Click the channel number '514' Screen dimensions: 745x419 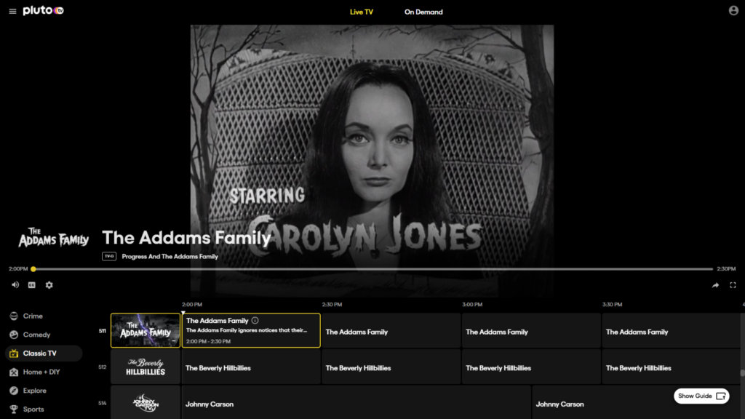pyautogui.click(x=102, y=403)
